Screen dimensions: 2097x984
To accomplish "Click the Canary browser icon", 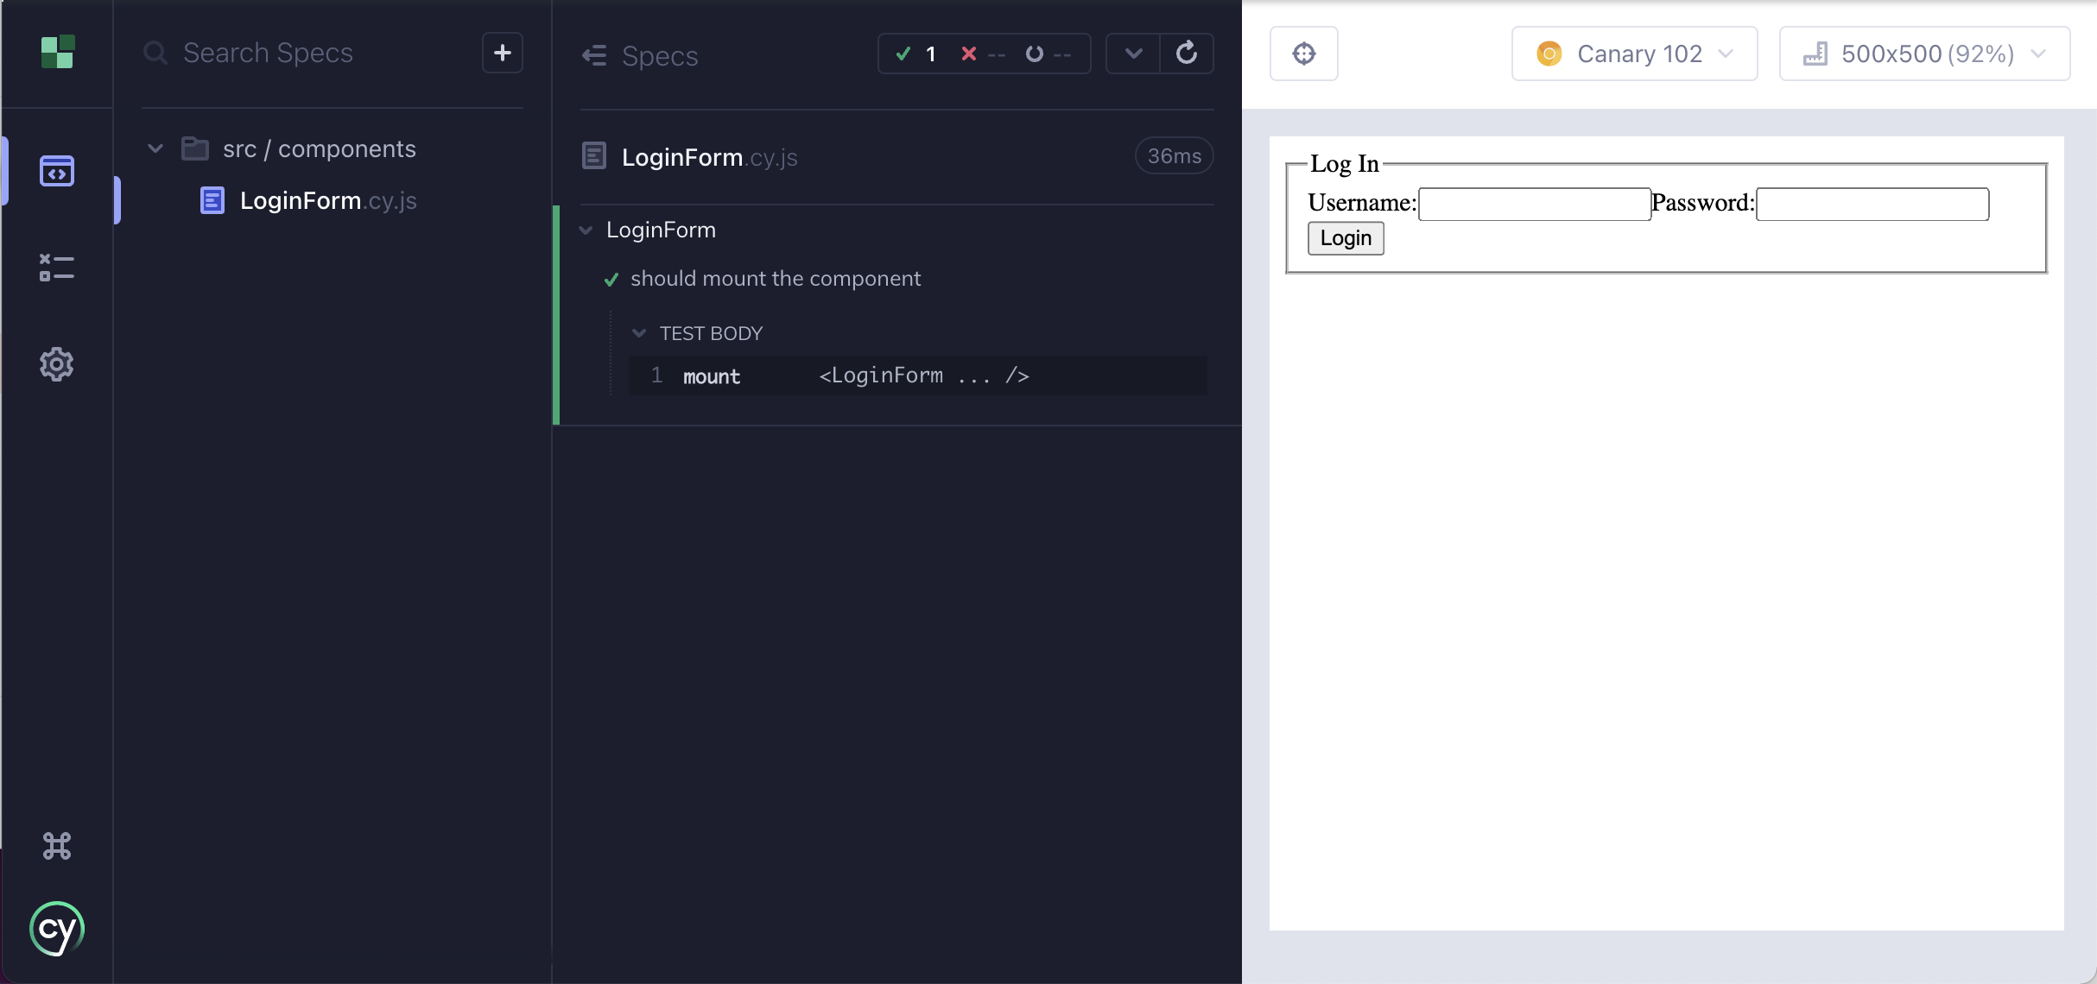I will pyautogui.click(x=1549, y=54).
